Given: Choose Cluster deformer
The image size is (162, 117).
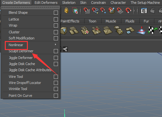Looking at the screenshot, I should click(14, 32).
